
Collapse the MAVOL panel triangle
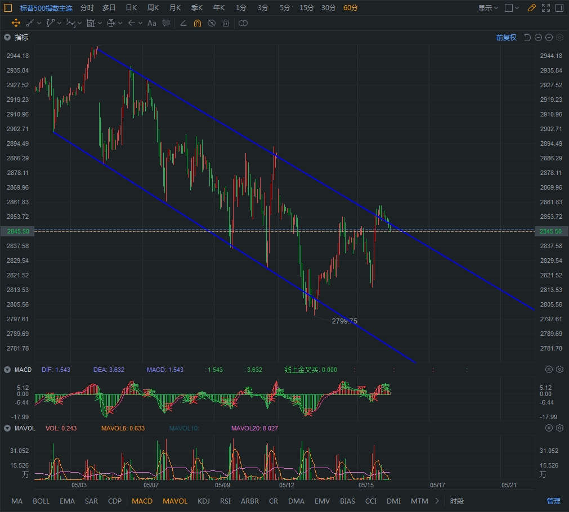pyautogui.click(x=7, y=428)
